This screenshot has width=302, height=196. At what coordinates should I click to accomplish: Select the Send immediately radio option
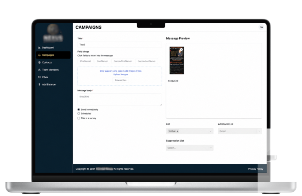tap(79, 109)
